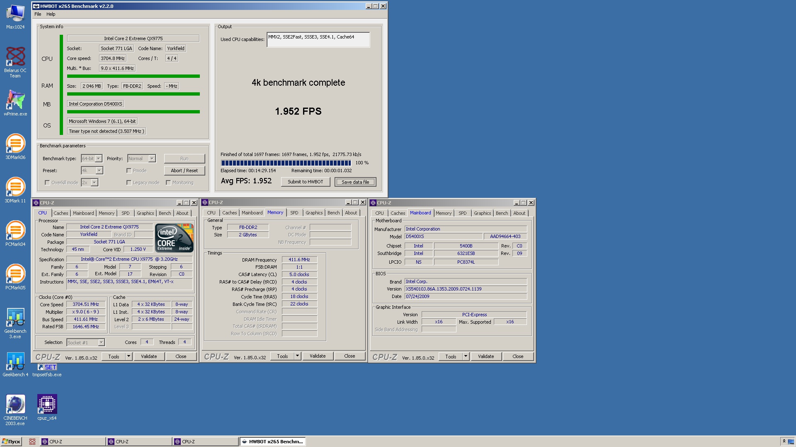Click the Core Speed 3704.51 MHz field
Image resolution: width=796 pixels, height=447 pixels.
(86, 304)
